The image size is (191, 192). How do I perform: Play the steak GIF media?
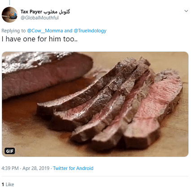[95, 104]
